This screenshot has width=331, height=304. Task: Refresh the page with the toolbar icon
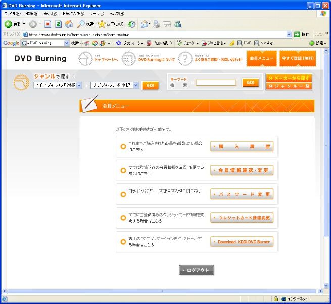pyautogui.click(x=58, y=24)
